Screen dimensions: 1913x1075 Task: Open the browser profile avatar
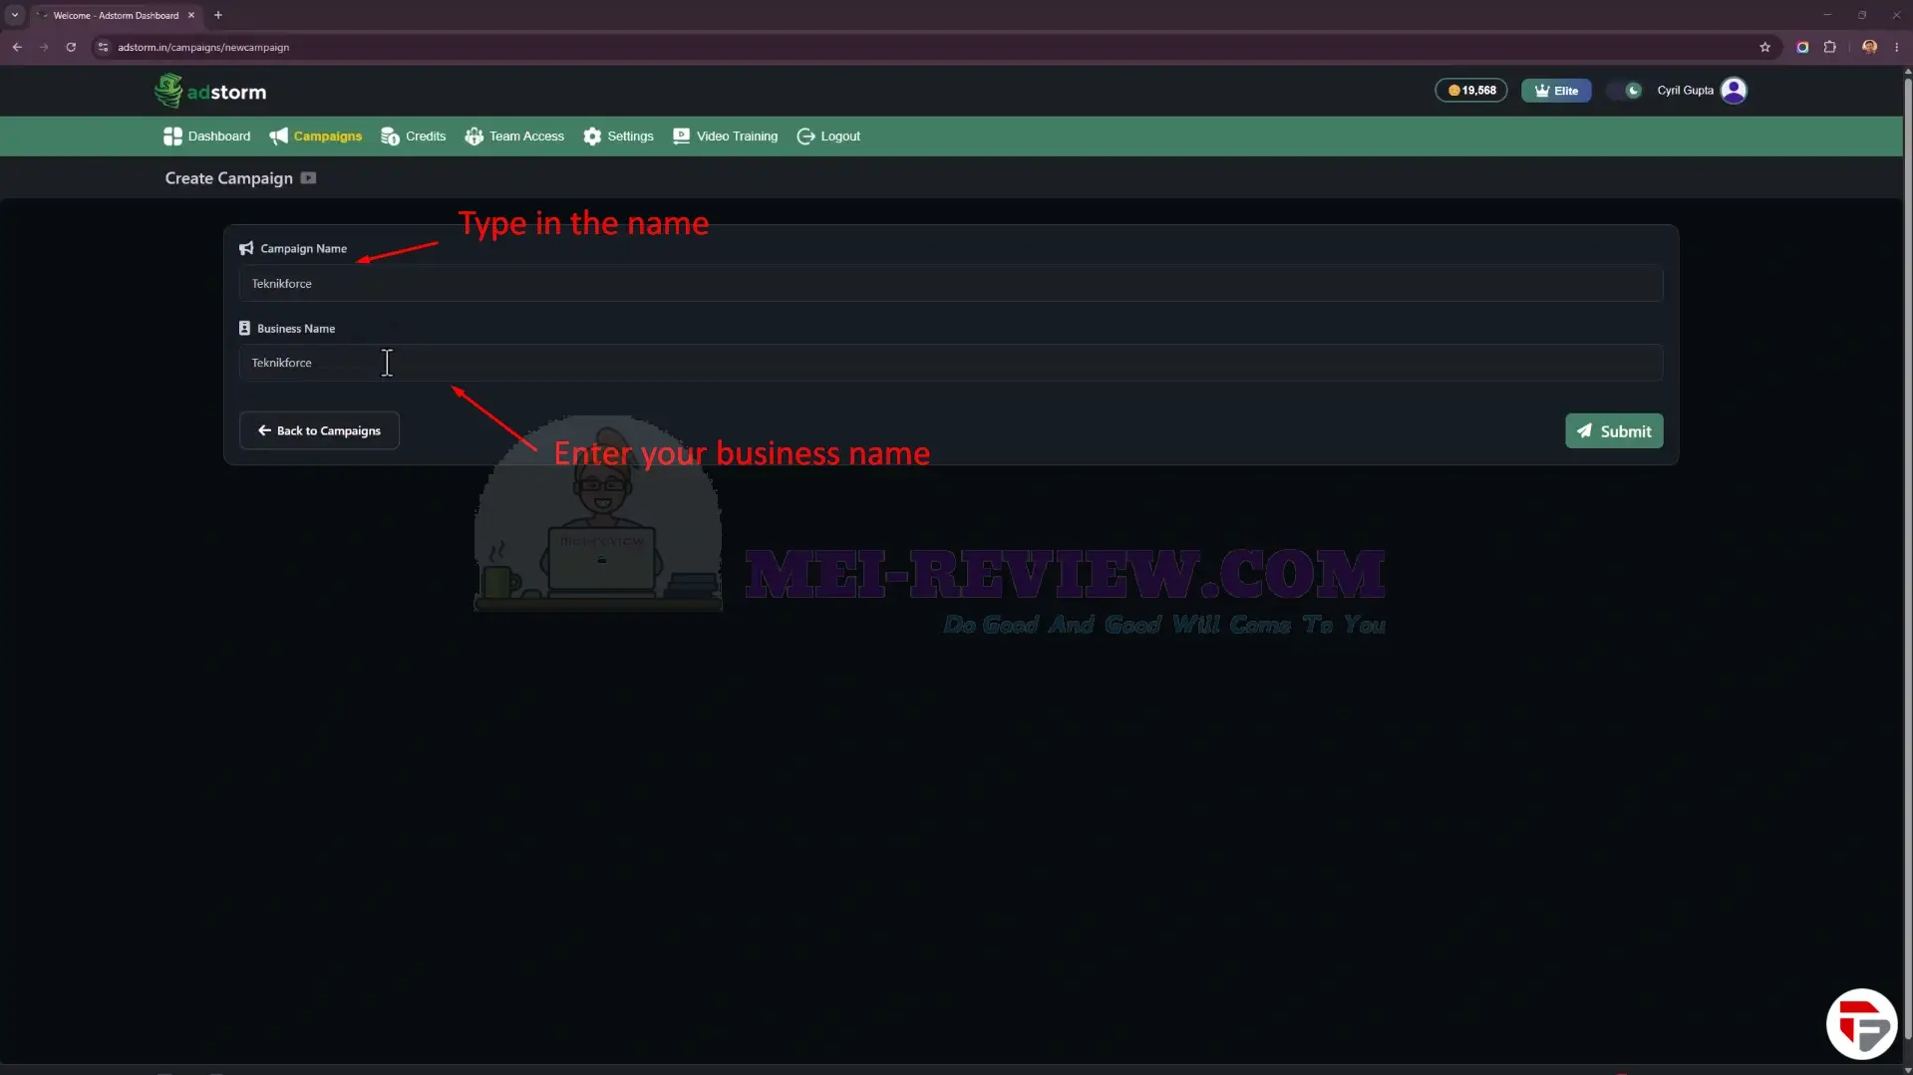[x=1869, y=47]
